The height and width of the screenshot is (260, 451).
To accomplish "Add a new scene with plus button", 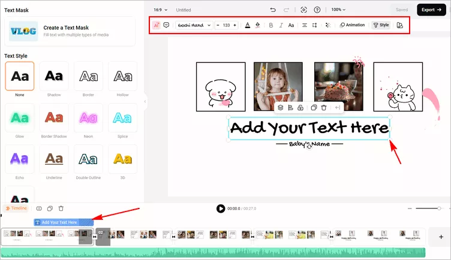I will tap(441, 237).
